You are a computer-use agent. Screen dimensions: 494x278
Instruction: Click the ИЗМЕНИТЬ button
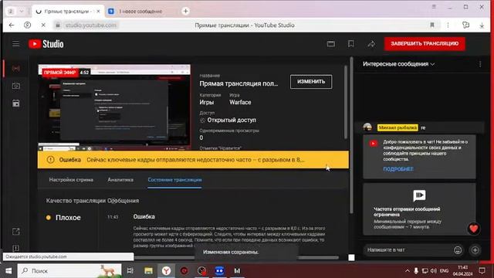click(x=311, y=82)
